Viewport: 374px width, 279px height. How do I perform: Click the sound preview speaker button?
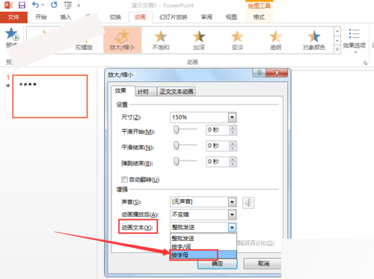[248, 203]
